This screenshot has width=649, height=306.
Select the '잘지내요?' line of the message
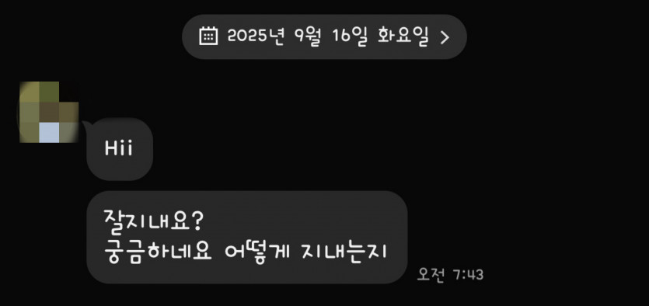coord(153,222)
